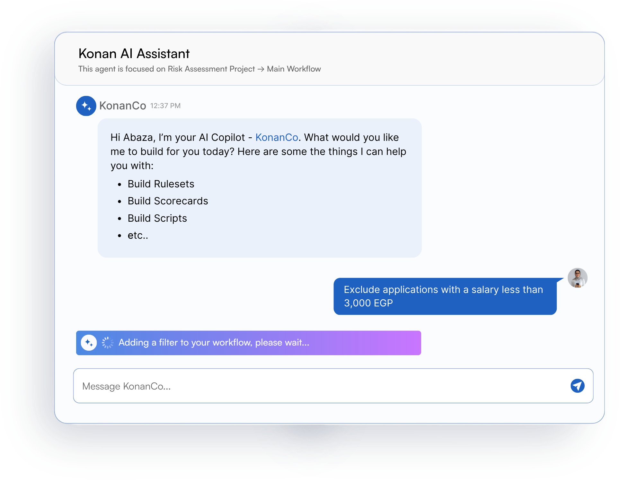Click the Build Scorecards bullet item
Viewport: 620px width, 480px height.
pyautogui.click(x=168, y=201)
